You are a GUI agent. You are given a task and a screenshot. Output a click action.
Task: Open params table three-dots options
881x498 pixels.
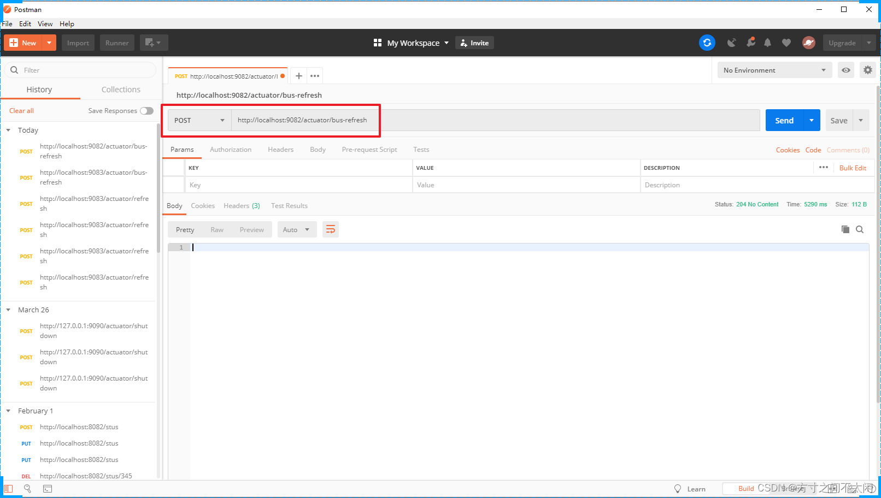pyautogui.click(x=824, y=167)
